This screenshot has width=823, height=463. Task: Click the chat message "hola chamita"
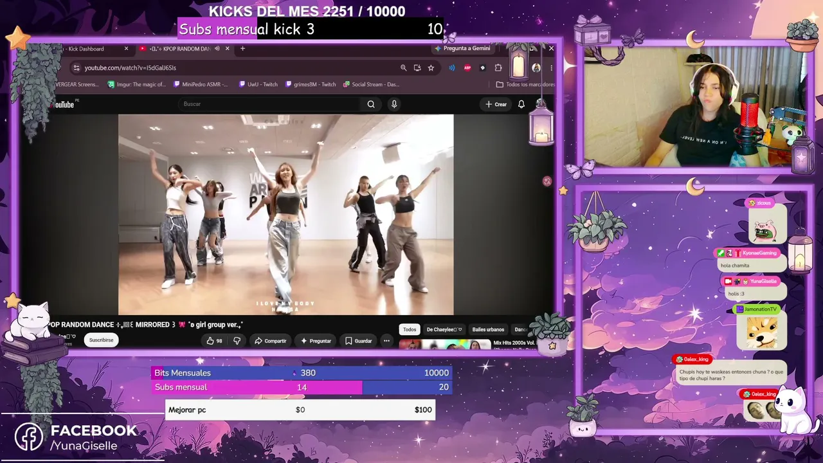coord(735,266)
